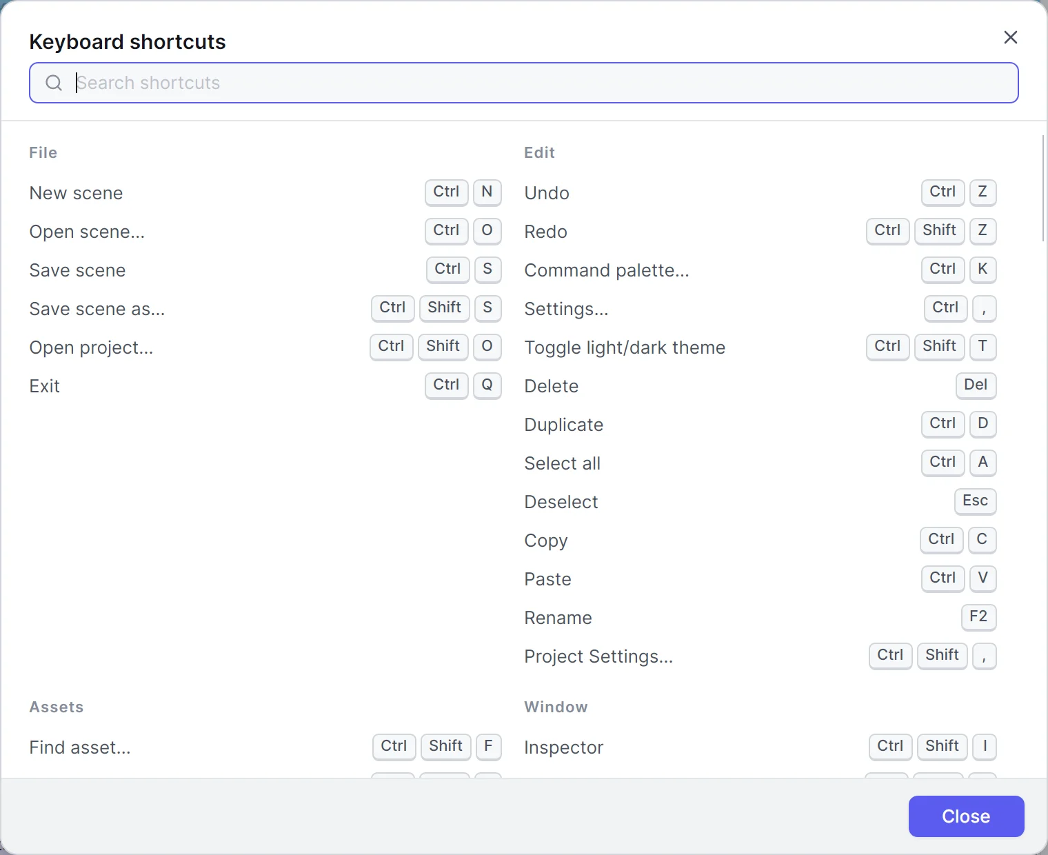Select the Project Settings... entry
This screenshot has width=1048, height=855.
(x=760, y=656)
